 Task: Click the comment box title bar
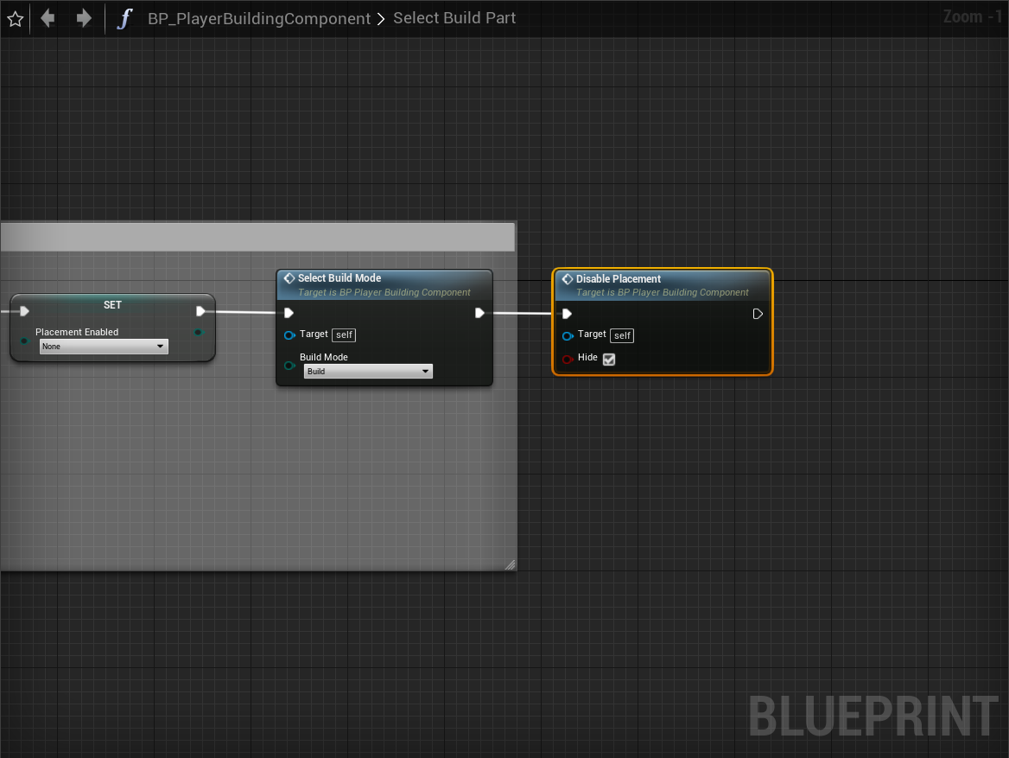tap(257, 237)
